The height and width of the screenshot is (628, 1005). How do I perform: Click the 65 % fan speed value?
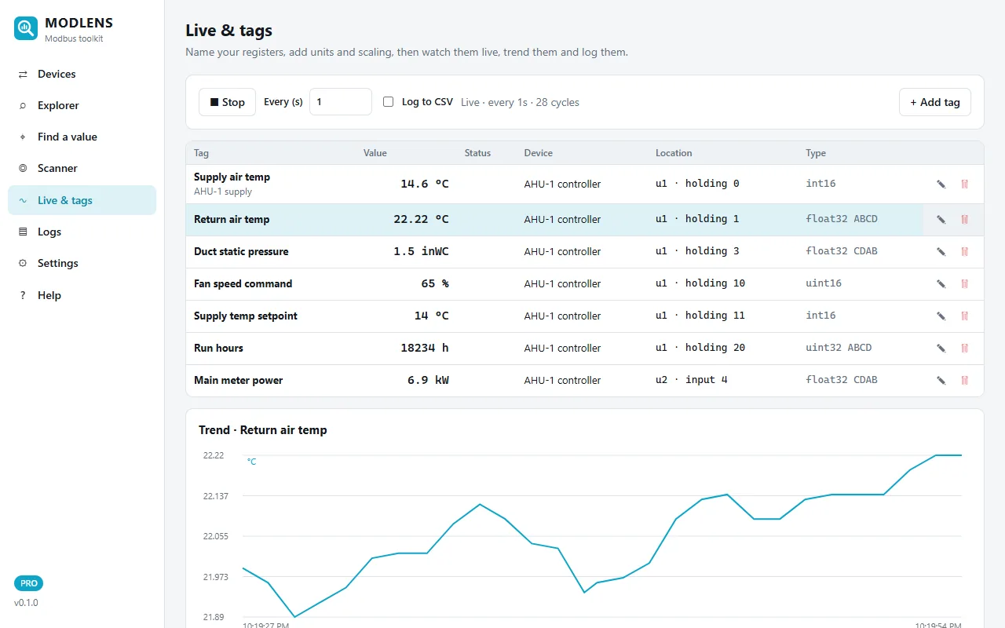[x=435, y=283]
